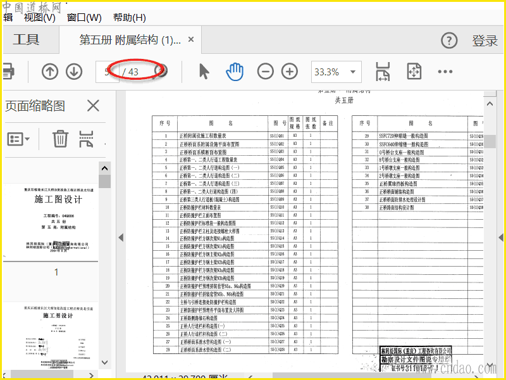Viewport: 506px width, 380px height.
Task: Click table row SSFC720伸缩缝一般构造图
Action: pyautogui.click(x=417, y=136)
